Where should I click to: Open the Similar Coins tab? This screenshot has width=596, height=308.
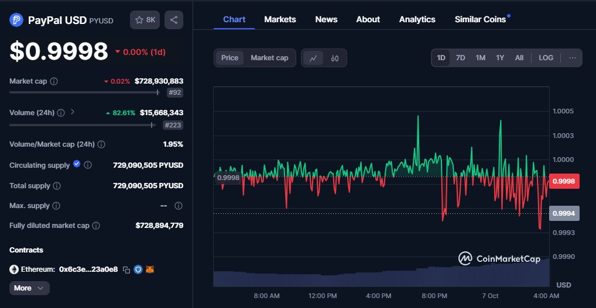coord(481,19)
